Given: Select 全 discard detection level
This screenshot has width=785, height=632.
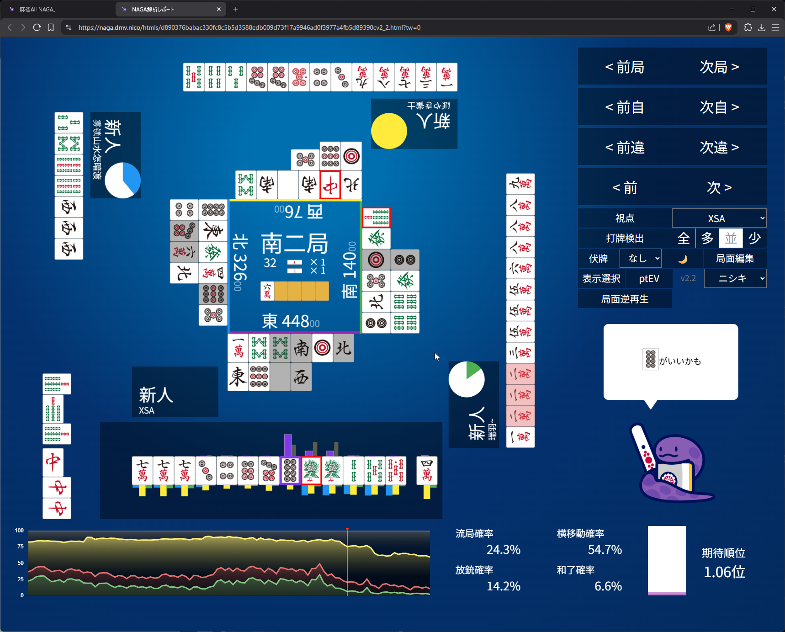Looking at the screenshot, I should coord(684,238).
